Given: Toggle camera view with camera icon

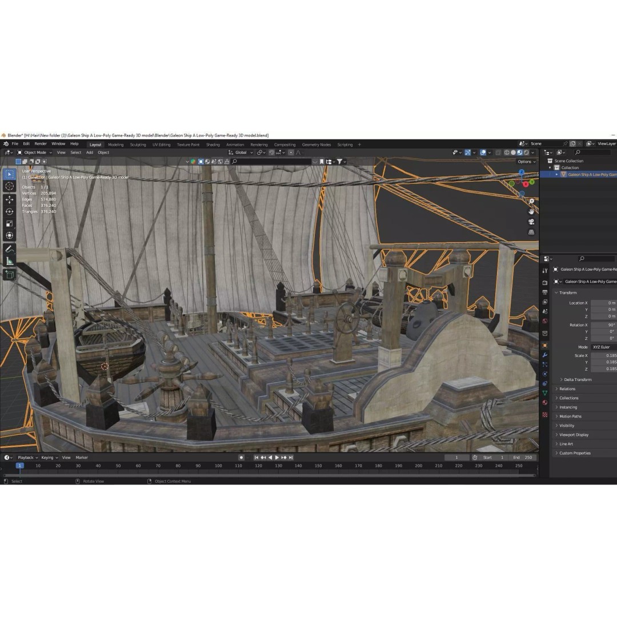Looking at the screenshot, I should click(531, 222).
